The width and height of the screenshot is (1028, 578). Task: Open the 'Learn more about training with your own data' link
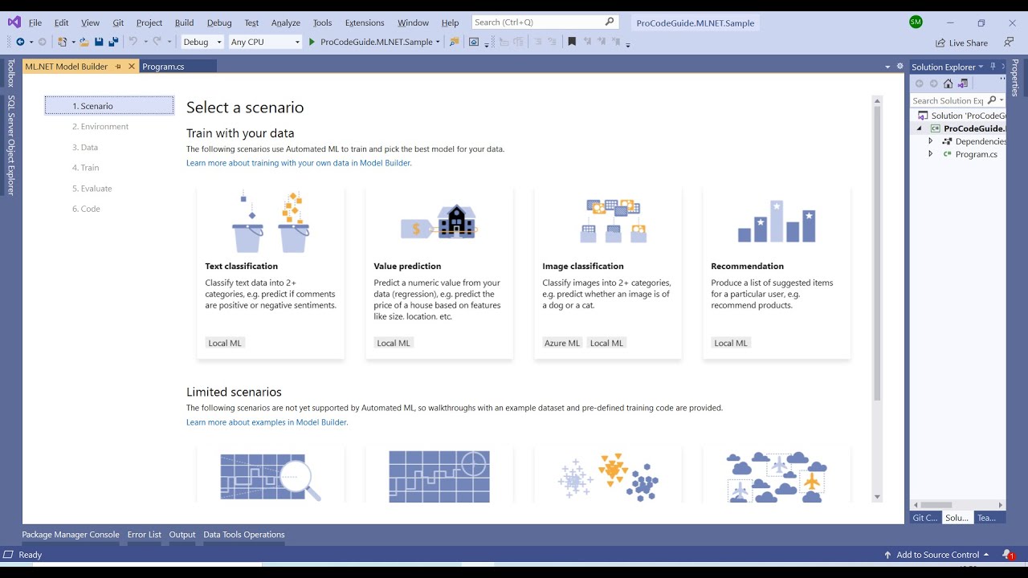click(x=299, y=163)
